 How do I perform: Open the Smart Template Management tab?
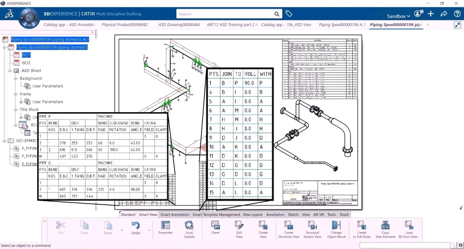[217, 215]
